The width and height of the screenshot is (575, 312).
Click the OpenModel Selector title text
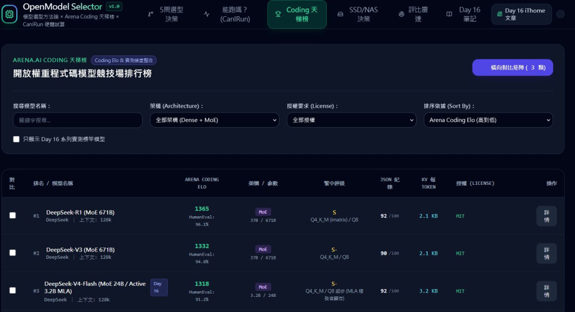coord(62,7)
